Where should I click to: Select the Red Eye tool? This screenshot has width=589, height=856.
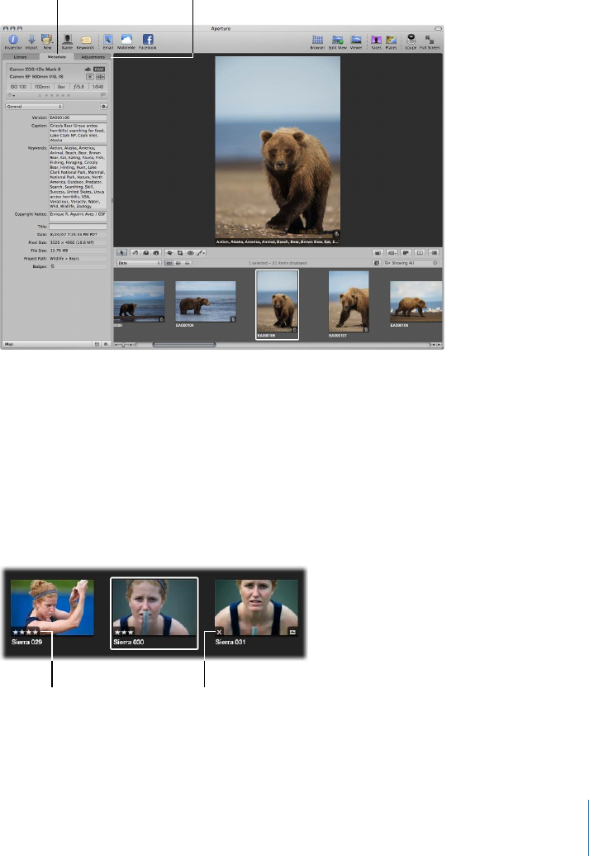click(190, 253)
